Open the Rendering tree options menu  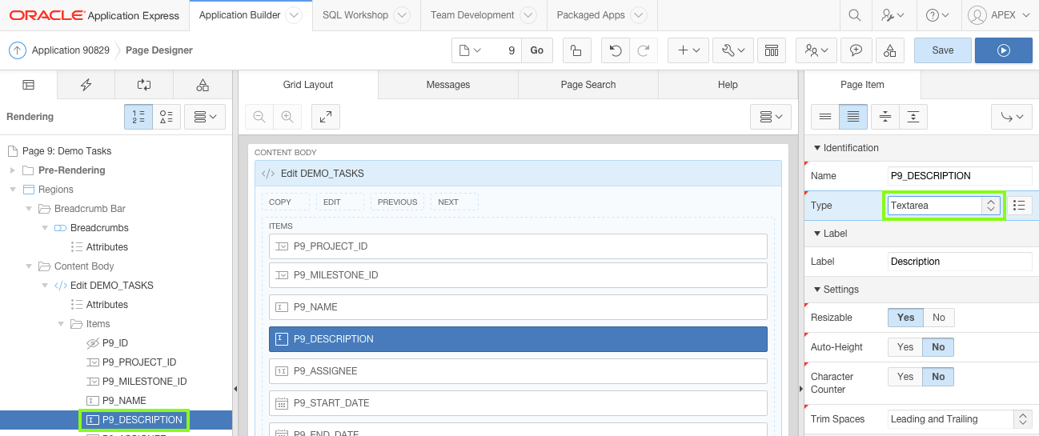[x=205, y=117]
